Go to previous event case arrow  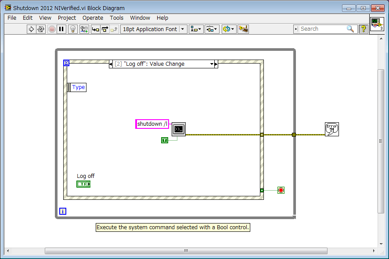point(111,64)
